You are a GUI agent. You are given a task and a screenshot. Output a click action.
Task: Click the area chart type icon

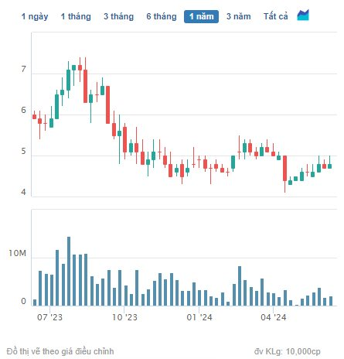303,15
